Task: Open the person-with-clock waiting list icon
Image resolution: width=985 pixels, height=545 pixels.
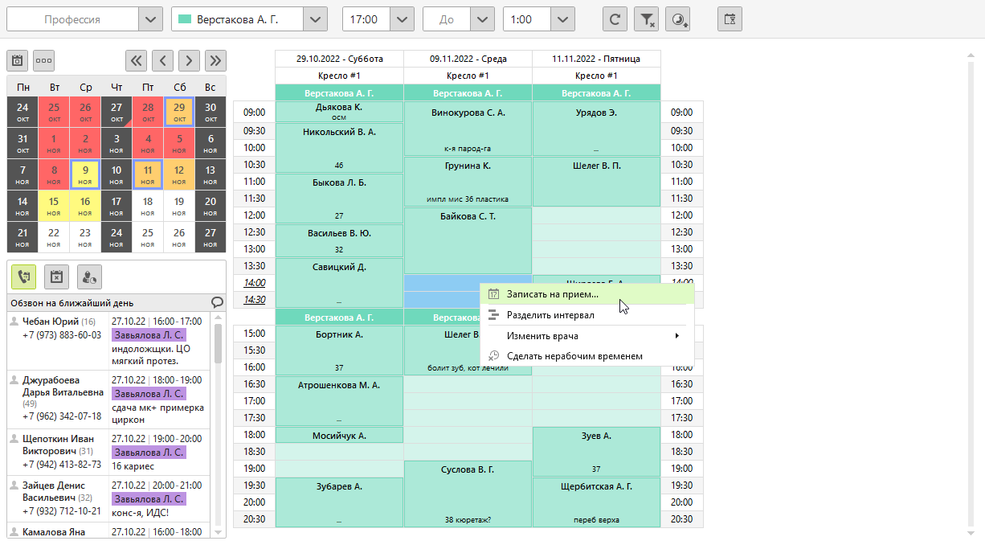Action: (x=89, y=277)
